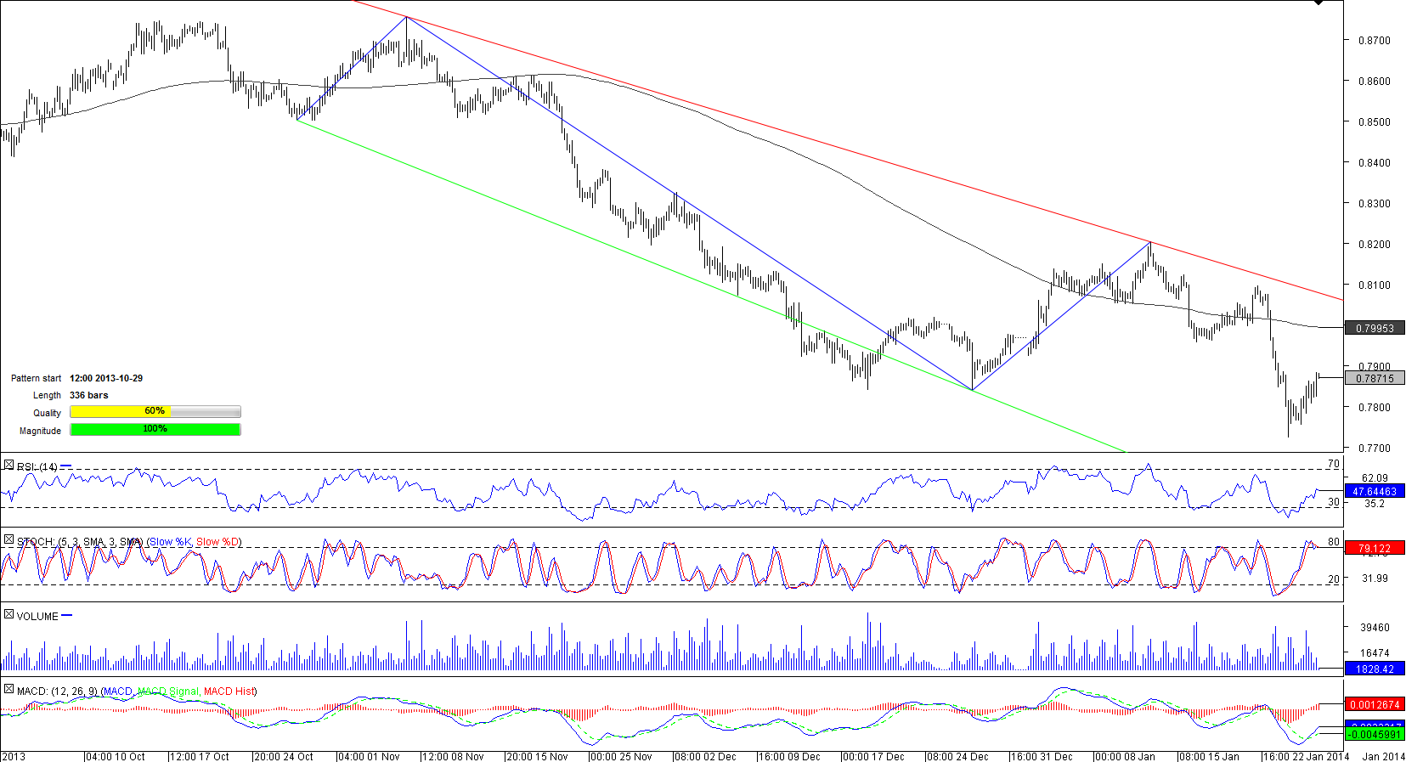Click the green Magnitude 100% bar
This screenshot has width=1406, height=762.
(x=155, y=430)
